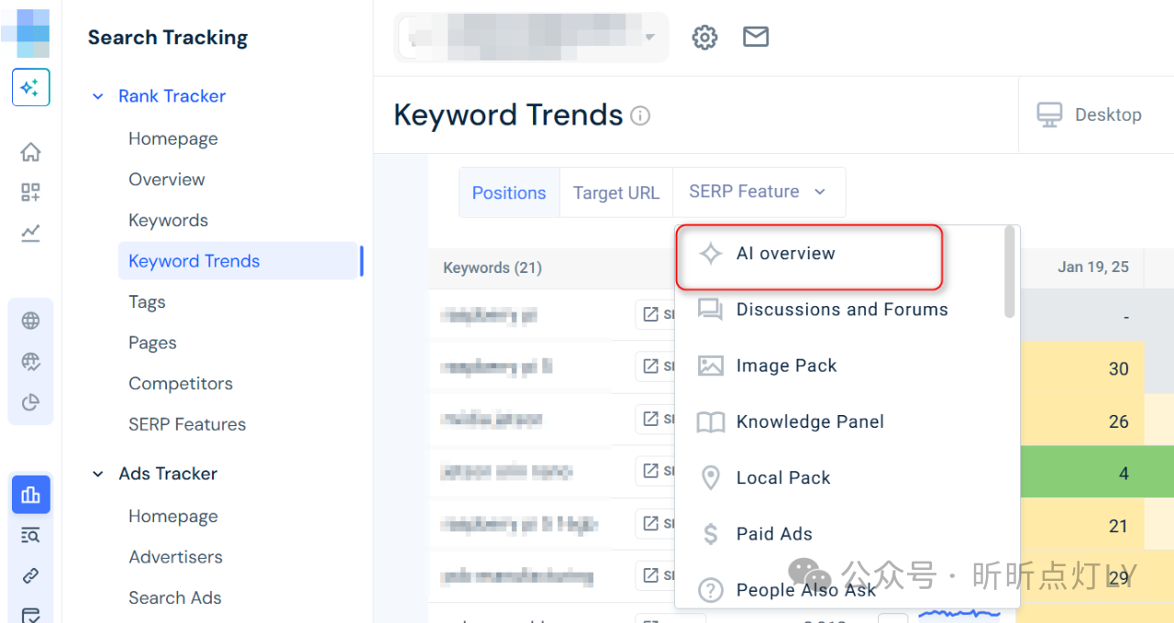Click the link chain icon in left rail
Screen dimensions: 1174x623
30,575
